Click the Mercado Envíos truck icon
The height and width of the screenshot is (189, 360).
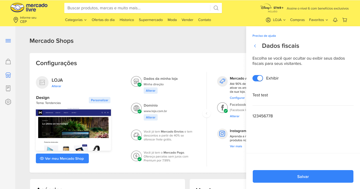tap(136, 135)
